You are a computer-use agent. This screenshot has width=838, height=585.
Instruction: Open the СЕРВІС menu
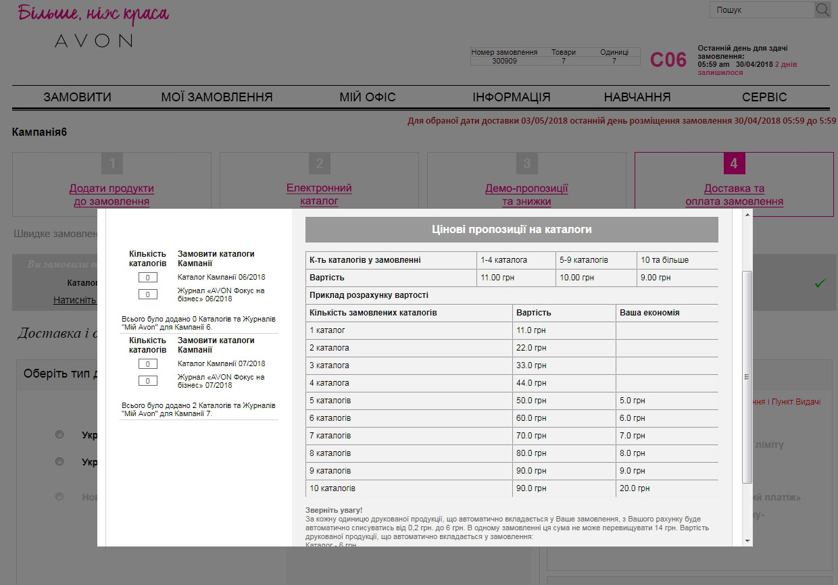click(x=764, y=97)
